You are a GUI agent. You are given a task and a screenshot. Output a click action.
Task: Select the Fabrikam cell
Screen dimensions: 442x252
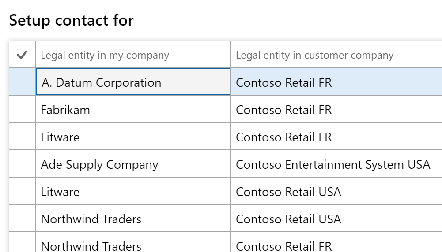pos(65,110)
